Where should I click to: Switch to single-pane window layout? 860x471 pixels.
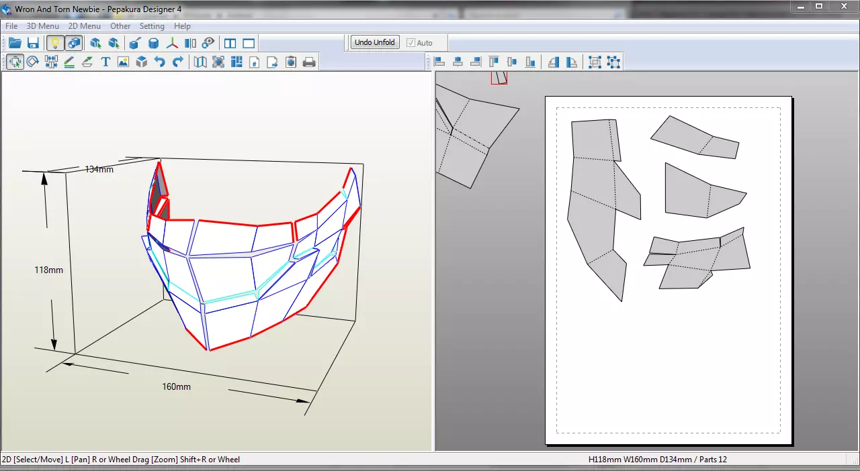tap(249, 44)
